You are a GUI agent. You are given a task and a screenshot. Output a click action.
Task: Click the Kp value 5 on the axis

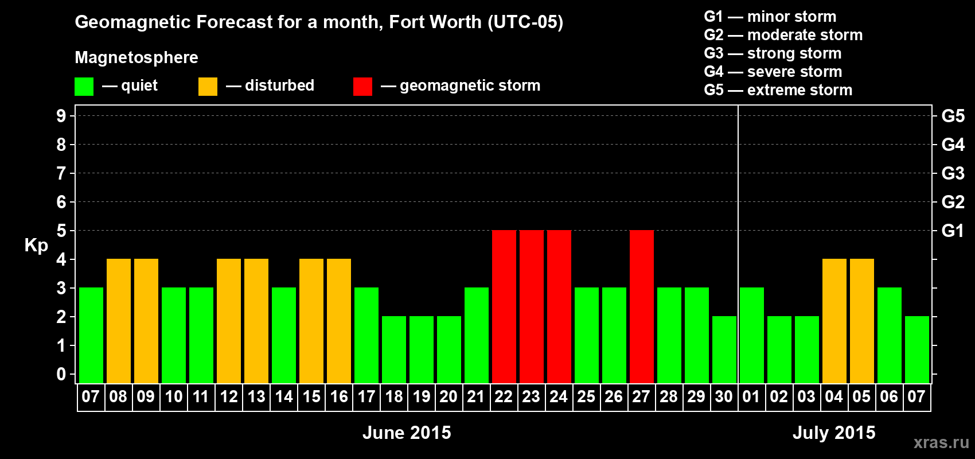click(x=61, y=231)
